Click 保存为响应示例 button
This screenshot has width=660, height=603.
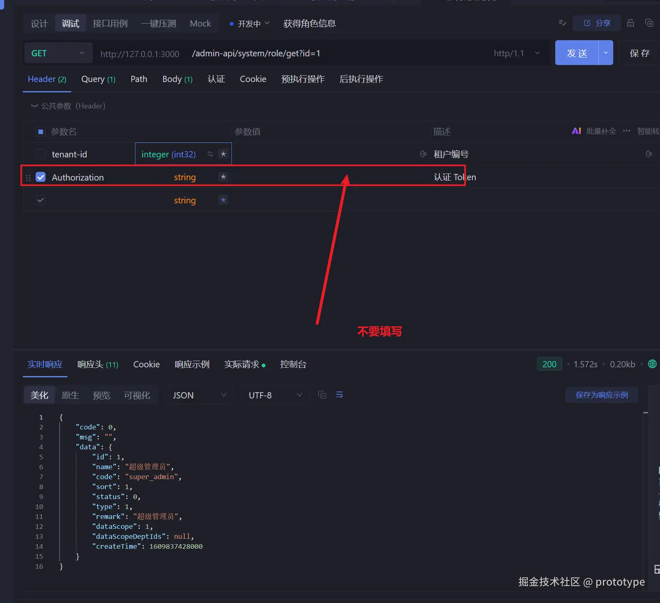click(x=602, y=395)
